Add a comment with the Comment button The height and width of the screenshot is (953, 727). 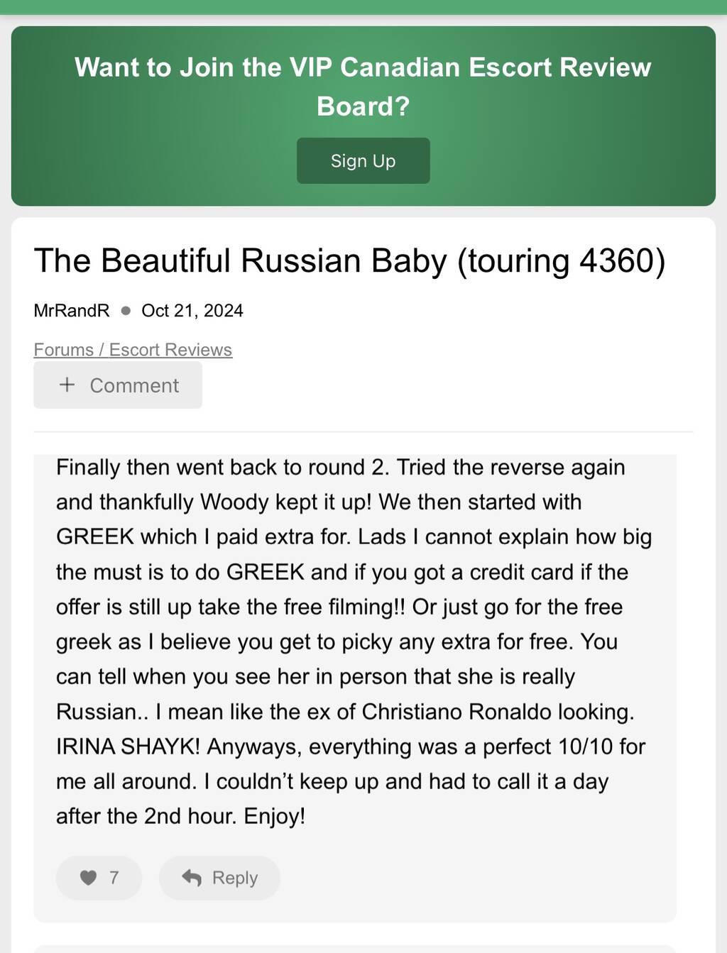118,385
